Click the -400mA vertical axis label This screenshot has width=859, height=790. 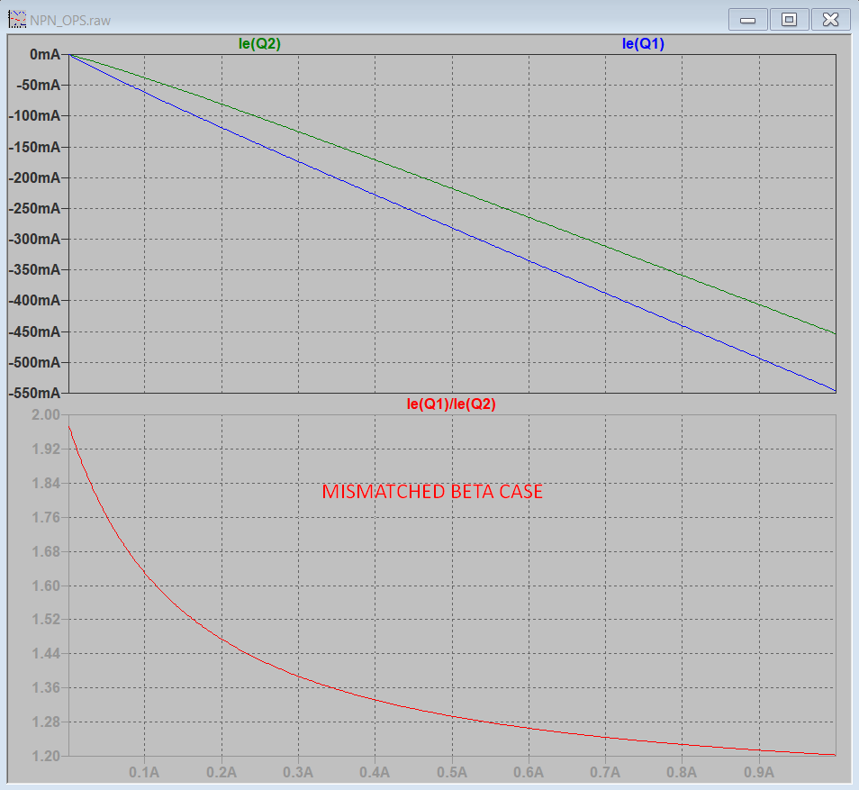pos(34,301)
